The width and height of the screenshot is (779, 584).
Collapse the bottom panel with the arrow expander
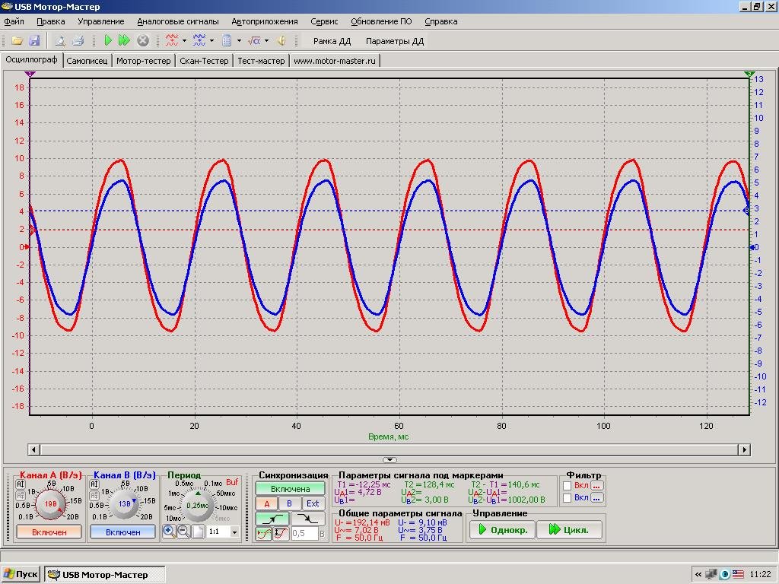pos(390,460)
